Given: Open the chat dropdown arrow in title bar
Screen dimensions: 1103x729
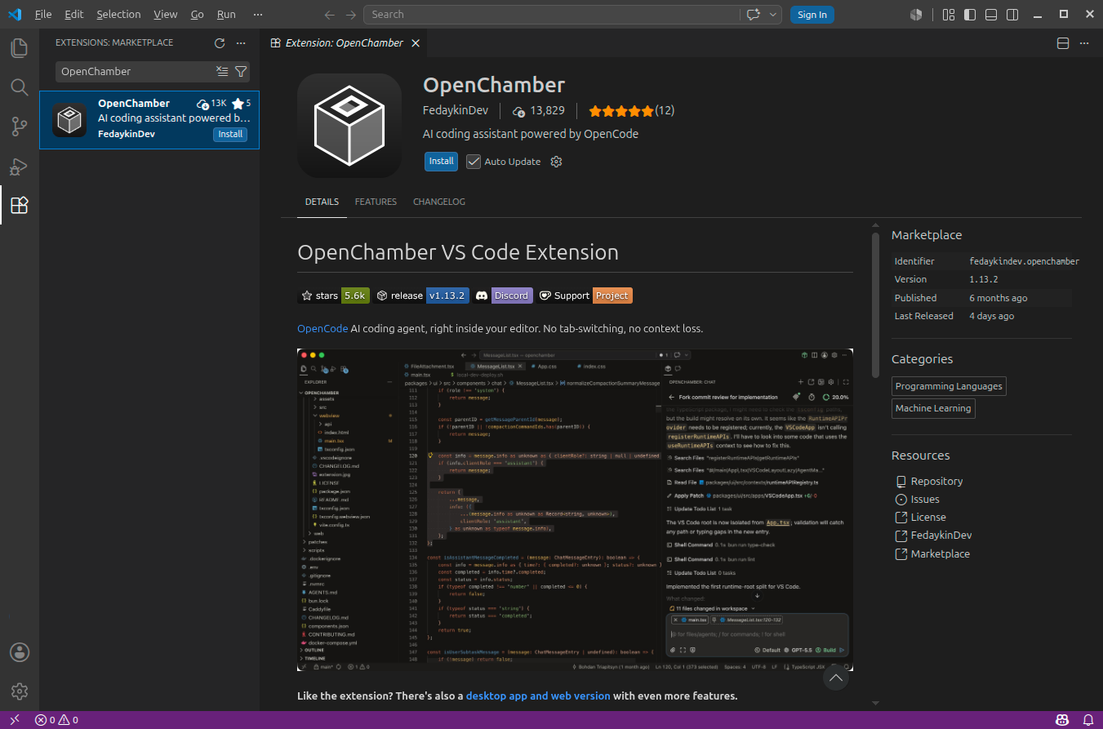Looking at the screenshot, I should tap(772, 15).
